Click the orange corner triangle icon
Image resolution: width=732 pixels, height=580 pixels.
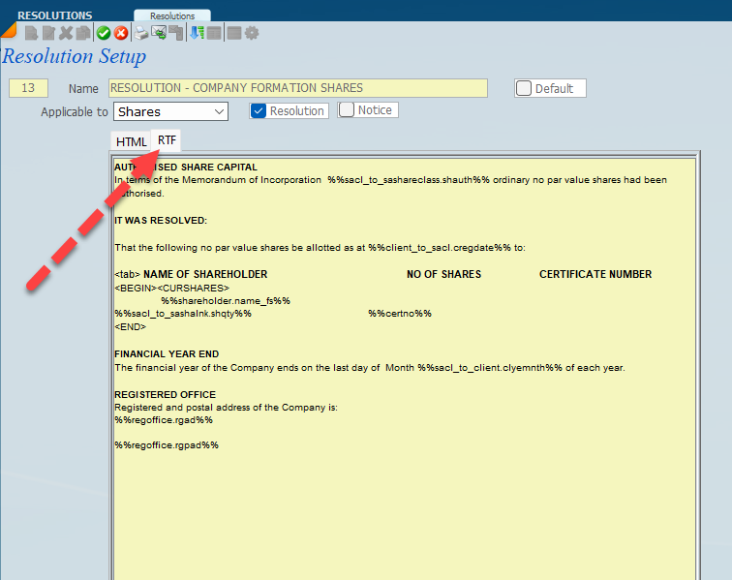tap(8, 31)
